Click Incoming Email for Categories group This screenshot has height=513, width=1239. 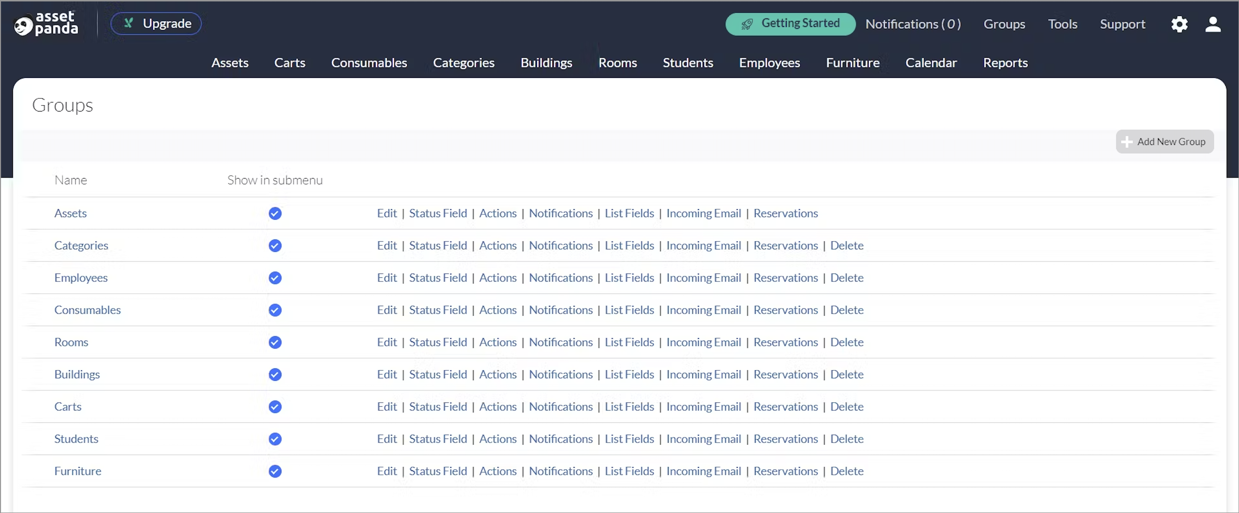pyautogui.click(x=703, y=246)
